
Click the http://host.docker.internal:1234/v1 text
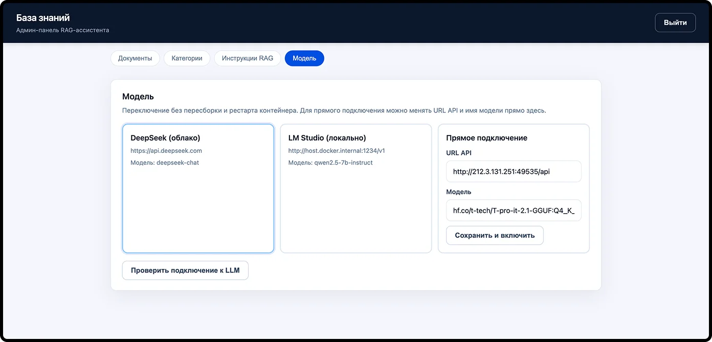pyautogui.click(x=337, y=151)
